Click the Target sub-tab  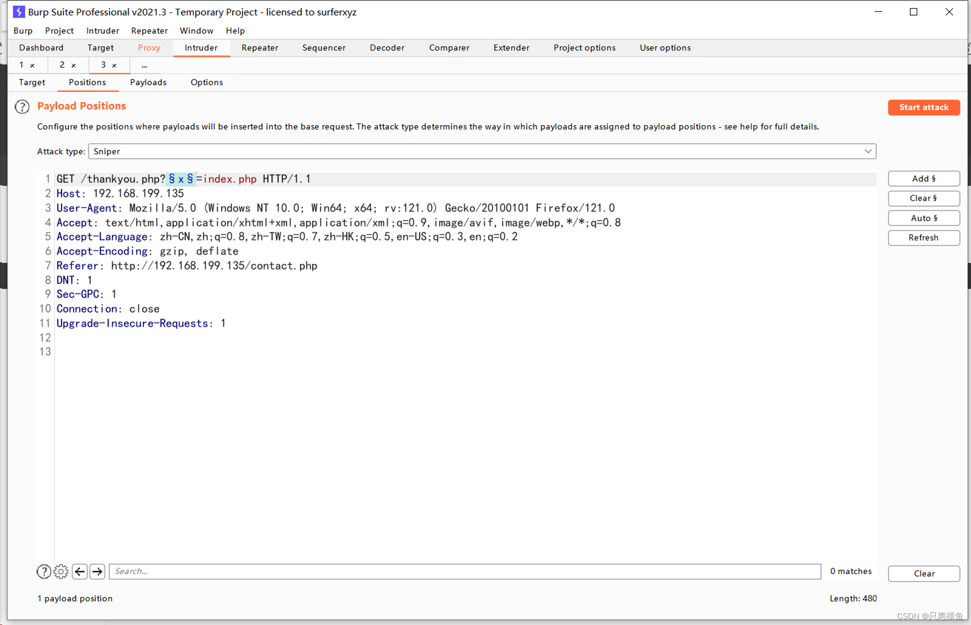pyautogui.click(x=32, y=82)
